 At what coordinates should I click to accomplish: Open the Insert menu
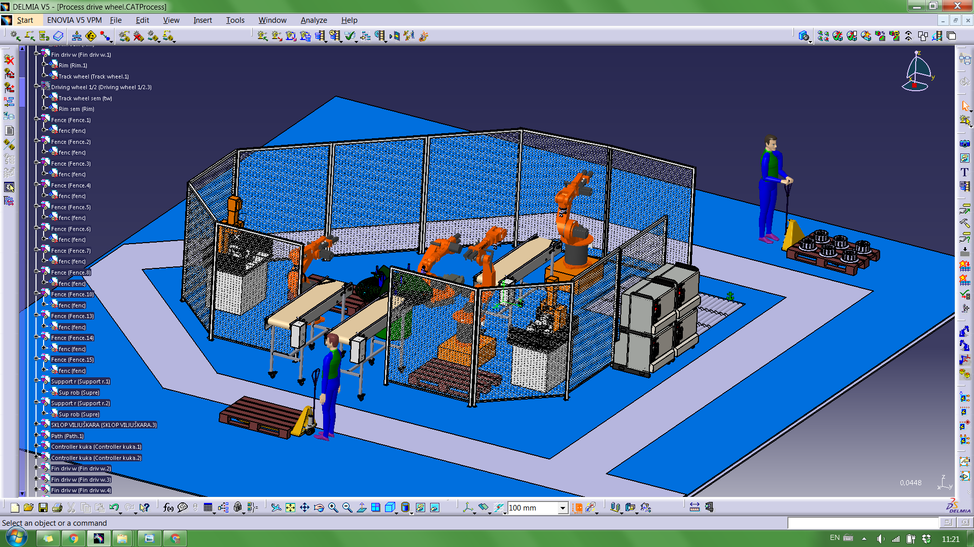[202, 20]
